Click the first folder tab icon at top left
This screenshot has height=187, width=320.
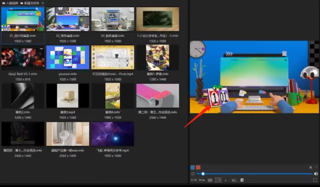tap(3, 3)
